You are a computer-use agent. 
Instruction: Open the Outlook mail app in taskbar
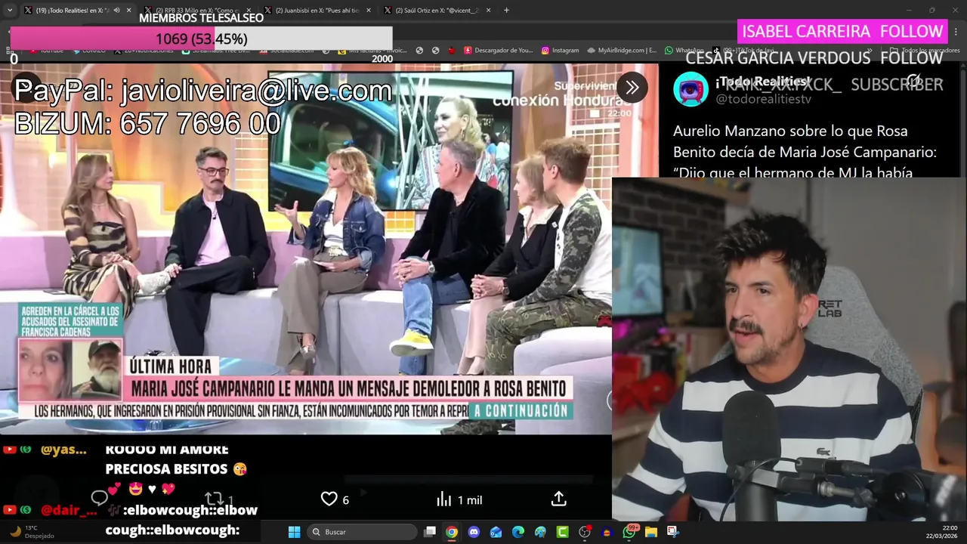(496, 532)
